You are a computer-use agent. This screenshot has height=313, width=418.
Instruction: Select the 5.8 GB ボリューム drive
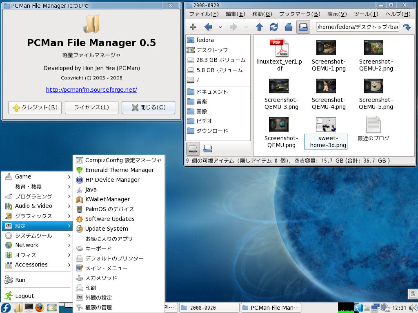[218, 70]
